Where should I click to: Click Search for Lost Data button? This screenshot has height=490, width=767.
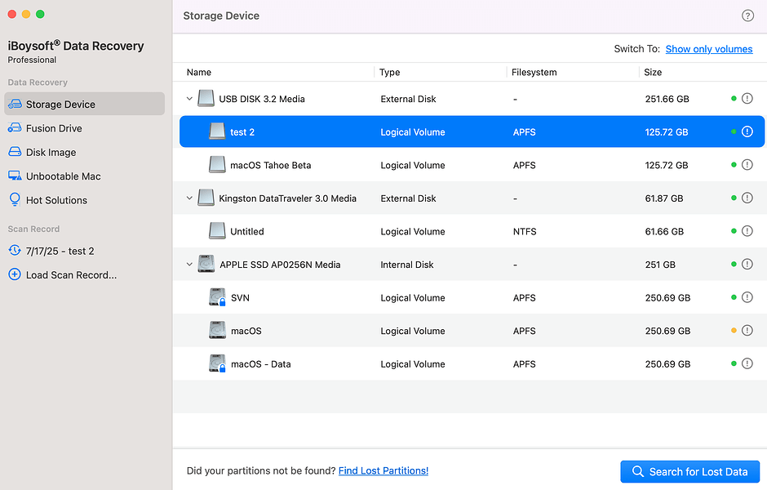pos(689,471)
